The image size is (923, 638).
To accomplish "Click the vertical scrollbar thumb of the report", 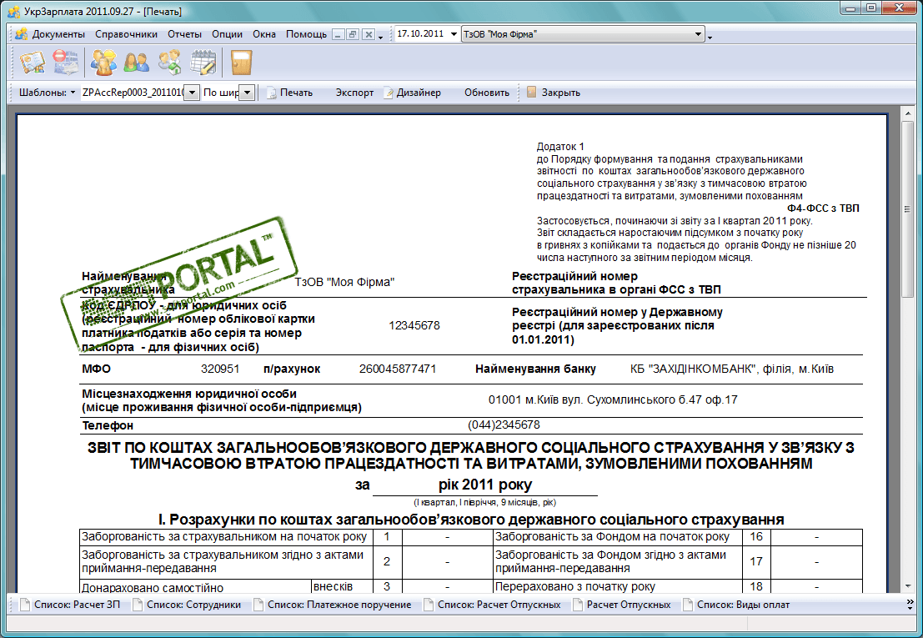I will click(907, 209).
